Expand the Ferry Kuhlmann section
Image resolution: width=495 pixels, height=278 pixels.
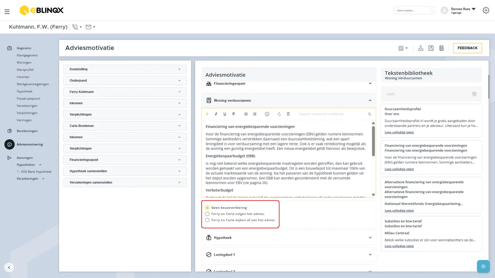(125, 92)
